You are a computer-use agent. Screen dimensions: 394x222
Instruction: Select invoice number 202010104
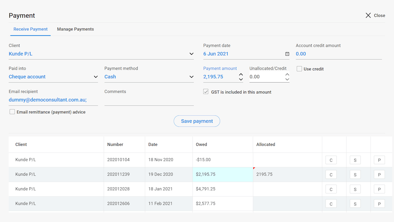118,160
